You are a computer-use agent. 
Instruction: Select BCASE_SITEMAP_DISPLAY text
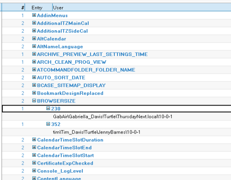[x=71, y=85]
